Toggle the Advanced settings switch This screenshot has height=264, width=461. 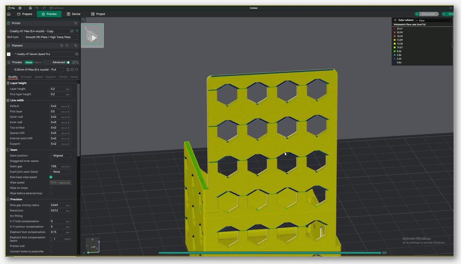(x=68, y=62)
